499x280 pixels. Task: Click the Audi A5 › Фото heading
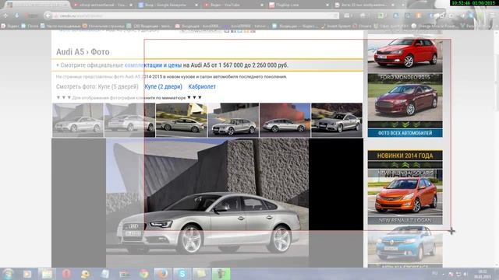[83, 52]
